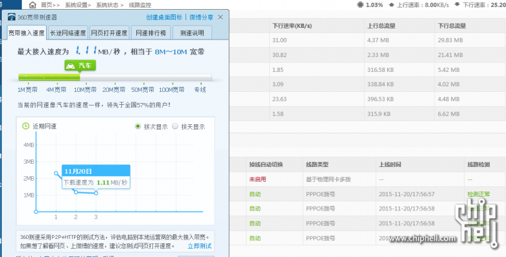Click the 29.83 MB cell
506x257 pixels.
(450, 40)
